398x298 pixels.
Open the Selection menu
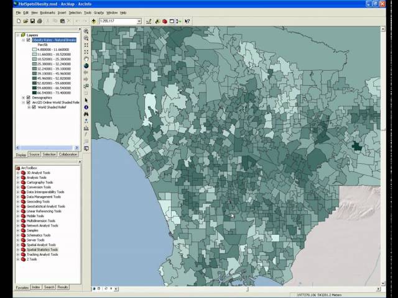coord(75,12)
